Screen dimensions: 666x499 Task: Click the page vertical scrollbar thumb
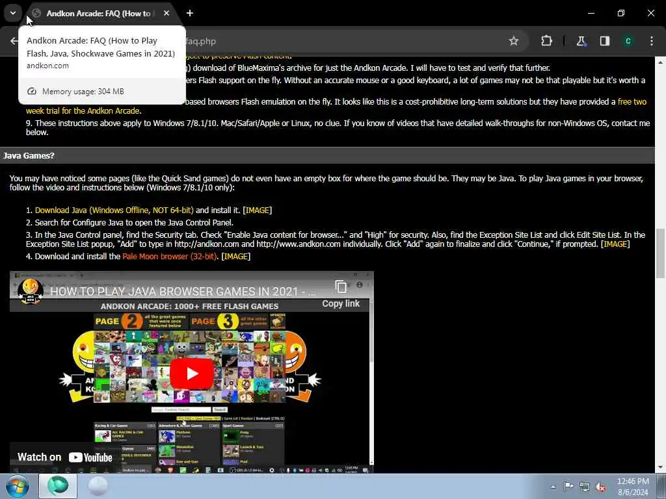pyautogui.click(x=660, y=253)
